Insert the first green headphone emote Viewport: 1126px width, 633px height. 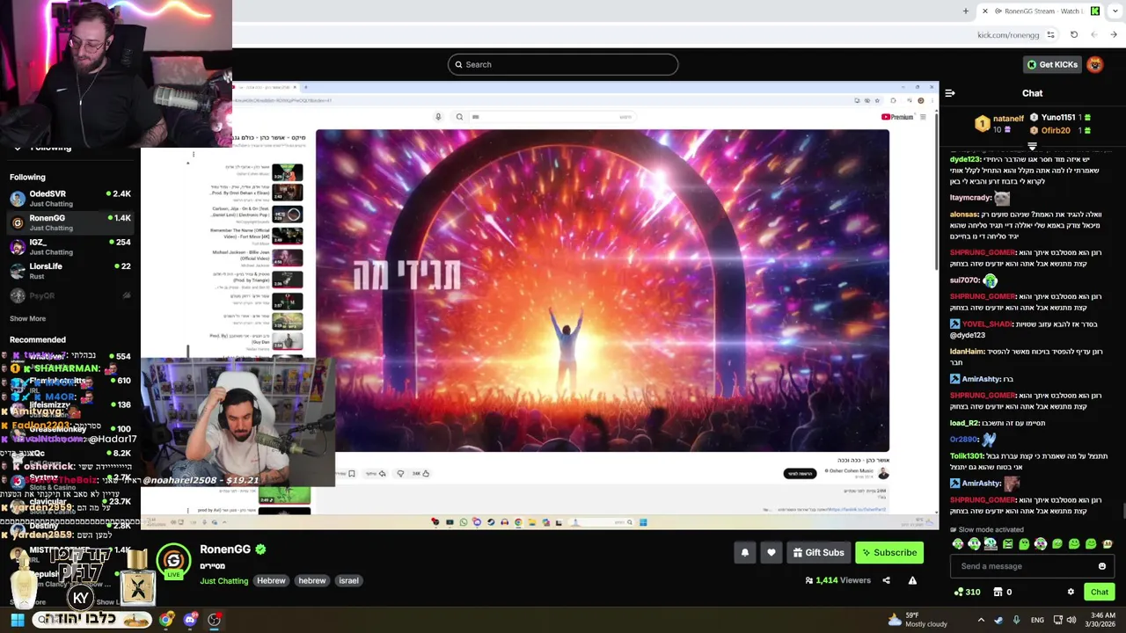tap(957, 544)
